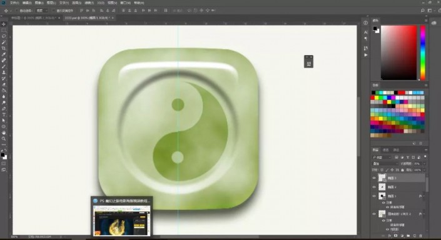Choose the Clone Stamp tool
441x240 pixels.
tap(4, 72)
